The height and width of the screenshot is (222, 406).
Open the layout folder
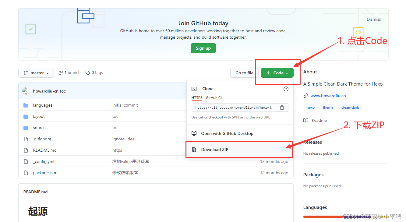pos(39,116)
